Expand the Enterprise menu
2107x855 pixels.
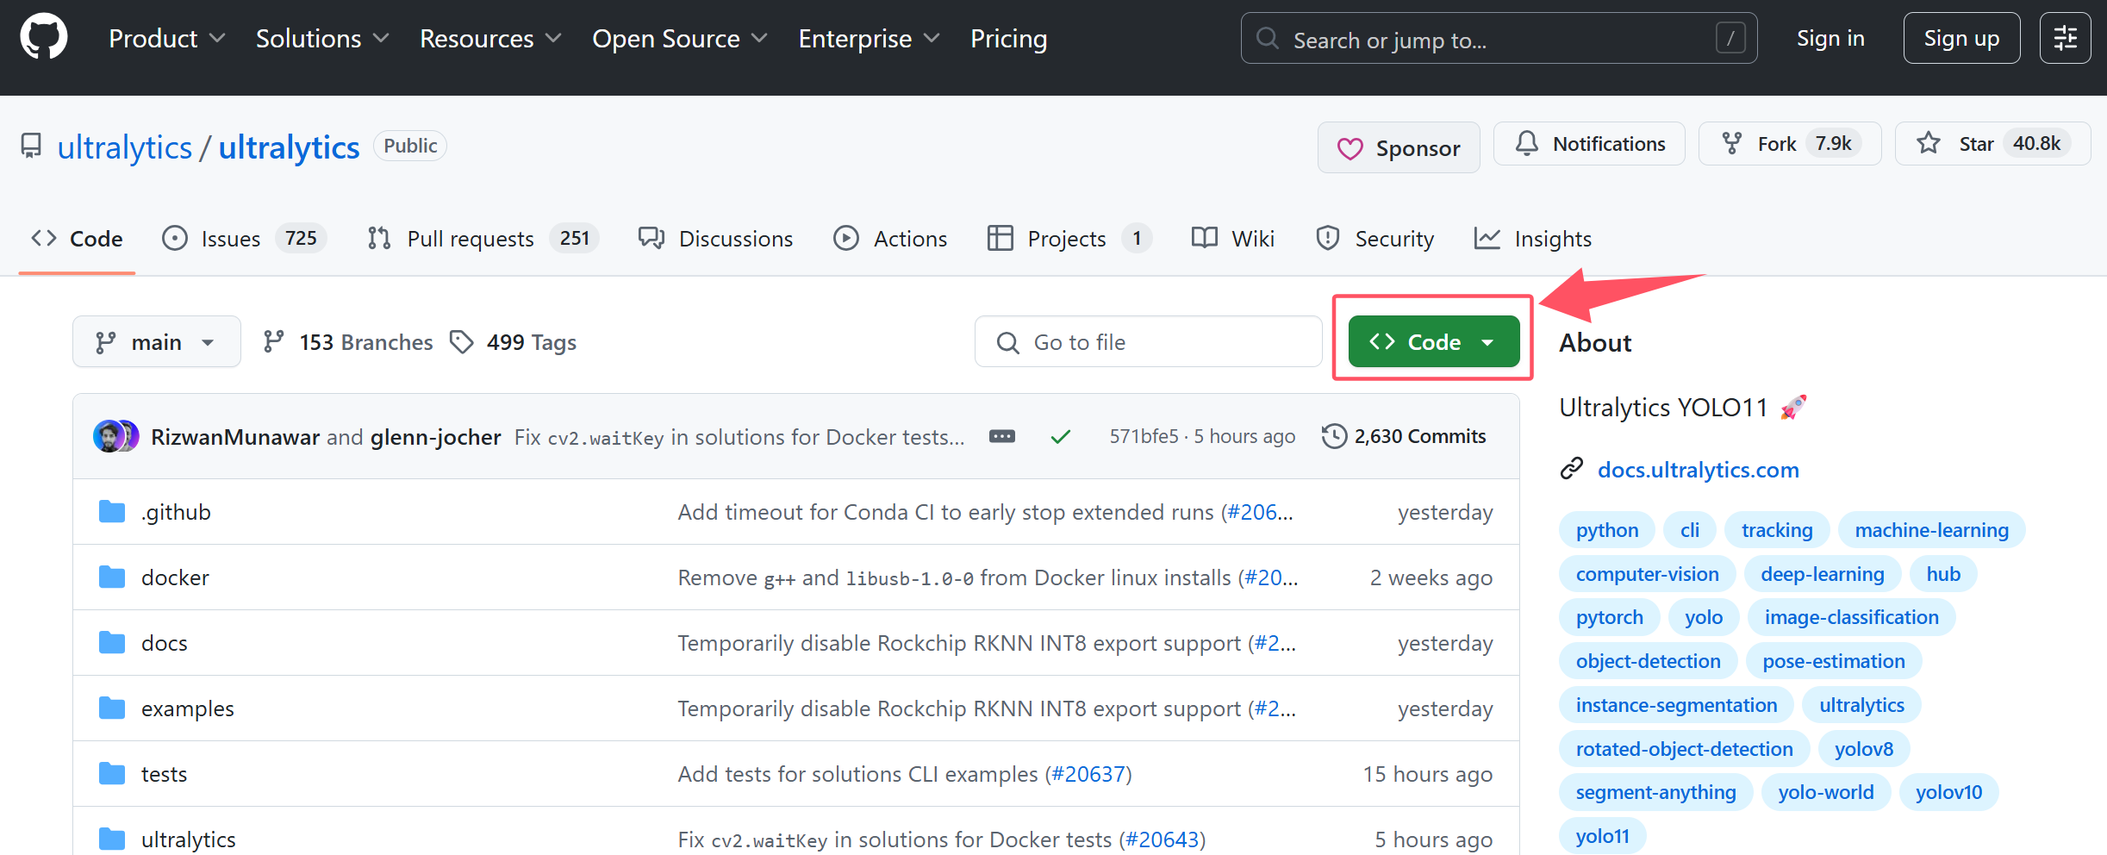click(870, 39)
